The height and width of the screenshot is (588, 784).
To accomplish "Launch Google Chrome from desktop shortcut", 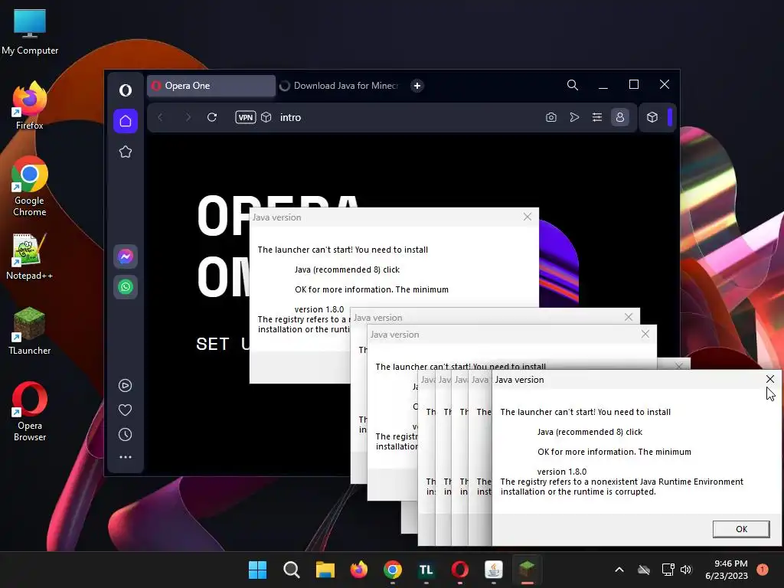I will [30, 186].
